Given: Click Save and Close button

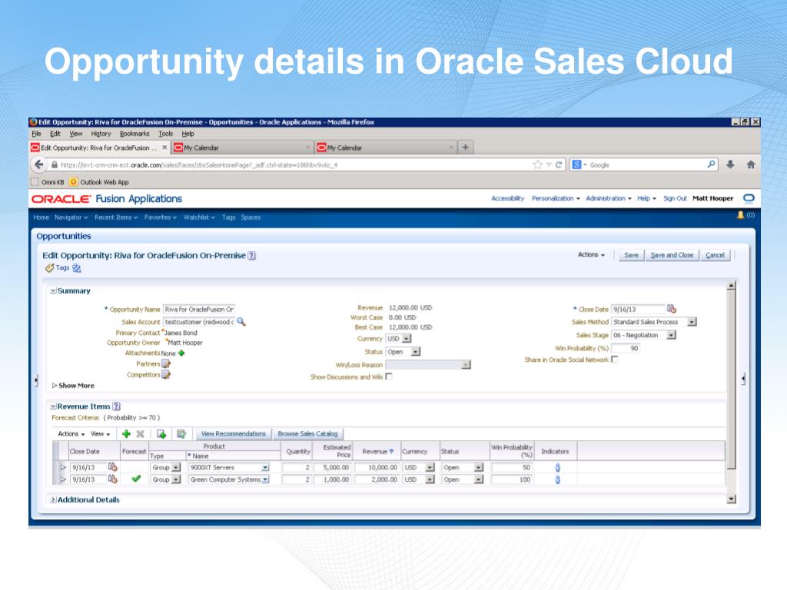Looking at the screenshot, I should [672, 255].
